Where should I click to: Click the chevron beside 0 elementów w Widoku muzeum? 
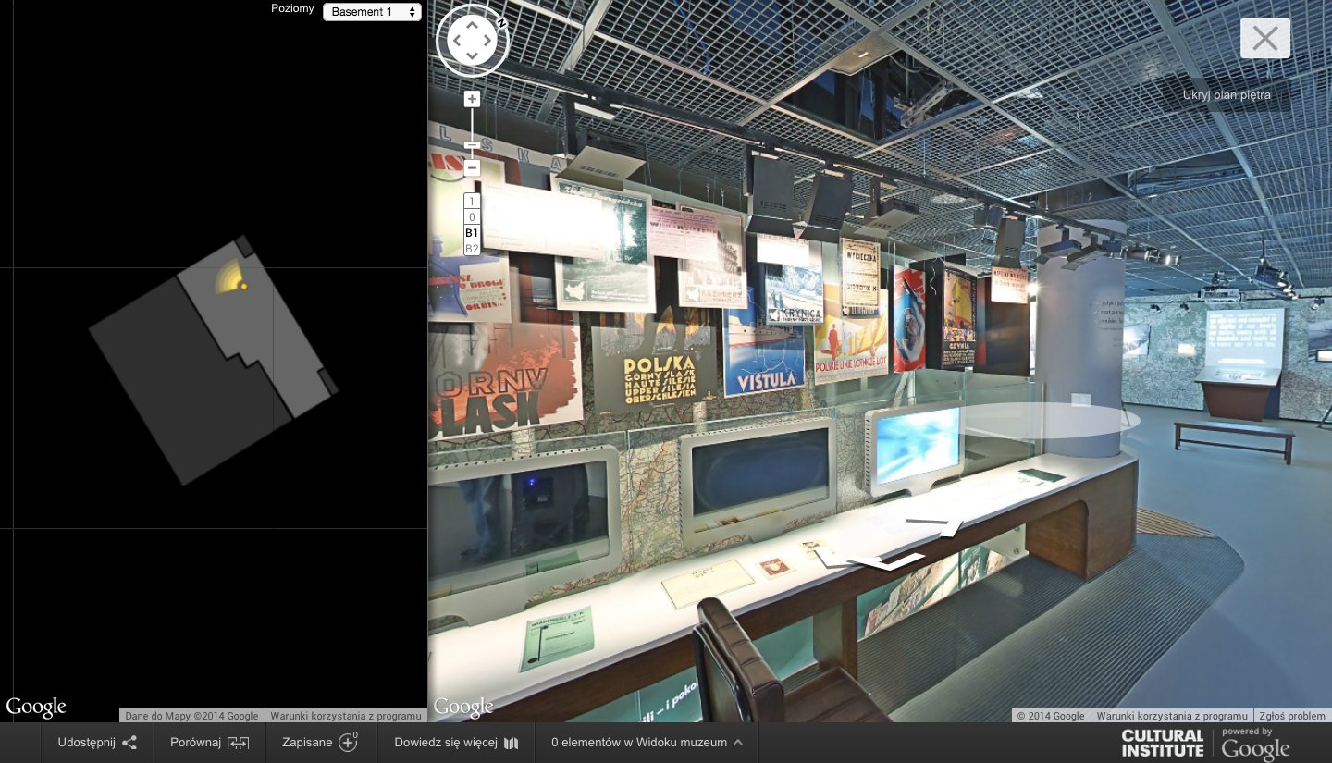(x=738, y=743)
